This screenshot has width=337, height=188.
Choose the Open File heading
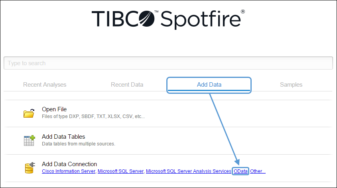click(54, 109)
